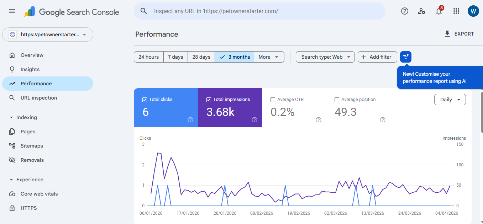483x224 pixels.
Task: Go to URL inspection in sidebar
Action: [38, 98]
